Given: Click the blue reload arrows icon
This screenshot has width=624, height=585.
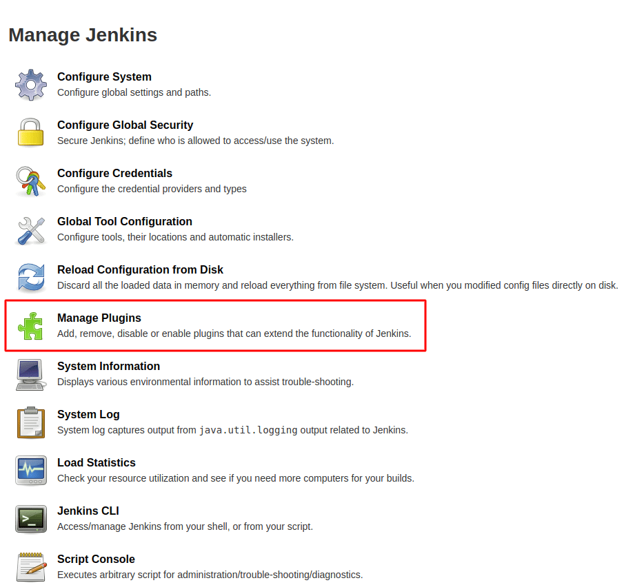Looking at the screenshot, I should click(31, 278).
